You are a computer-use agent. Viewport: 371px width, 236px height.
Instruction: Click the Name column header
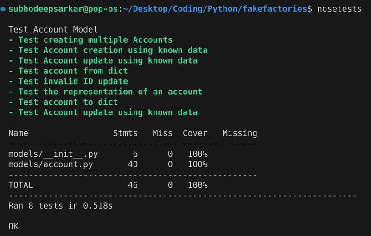pyautogui.click(x=18, y=133)
